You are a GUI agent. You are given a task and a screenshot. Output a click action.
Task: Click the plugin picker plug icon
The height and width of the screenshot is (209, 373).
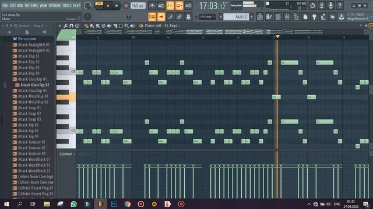pos(314,17)
